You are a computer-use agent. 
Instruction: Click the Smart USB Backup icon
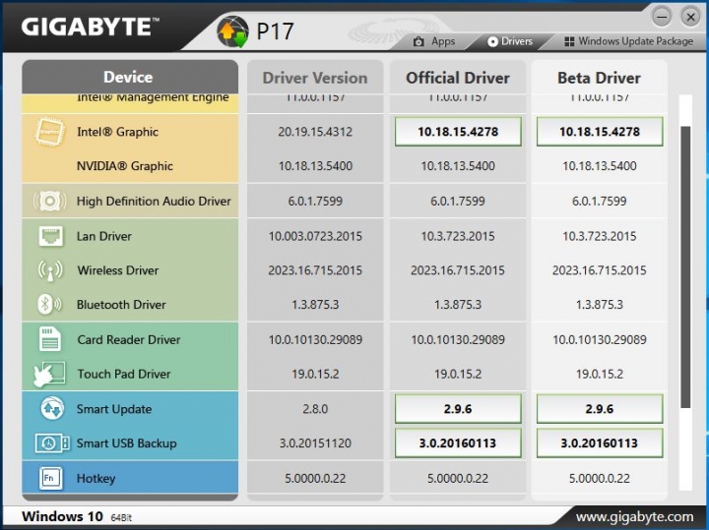(x=52, y=442)
